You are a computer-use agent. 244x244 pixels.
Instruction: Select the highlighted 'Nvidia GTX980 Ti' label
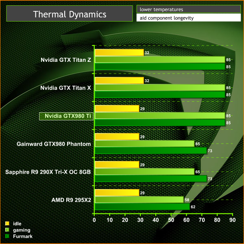point(66,116)
